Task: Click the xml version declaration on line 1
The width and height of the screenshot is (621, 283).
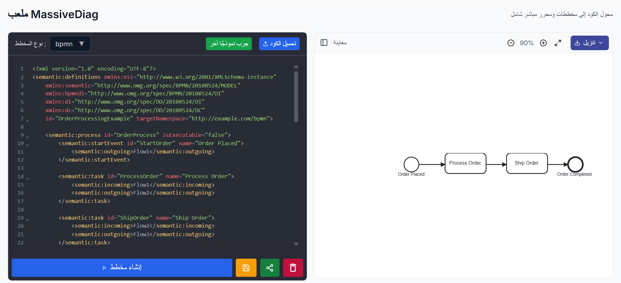Action: tap(94, 69)
